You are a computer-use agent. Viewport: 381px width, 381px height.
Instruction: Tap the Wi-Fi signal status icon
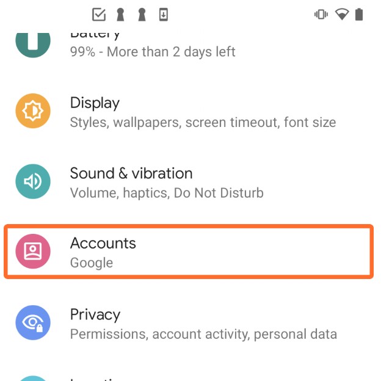pyautogui.click(x=342, y=14)
